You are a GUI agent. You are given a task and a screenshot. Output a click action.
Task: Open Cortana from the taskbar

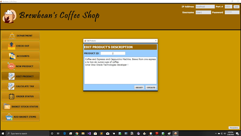pos(52,134)
